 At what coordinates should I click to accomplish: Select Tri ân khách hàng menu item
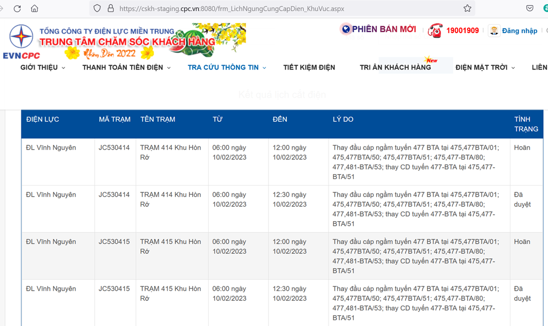click(x=395, y=67)
